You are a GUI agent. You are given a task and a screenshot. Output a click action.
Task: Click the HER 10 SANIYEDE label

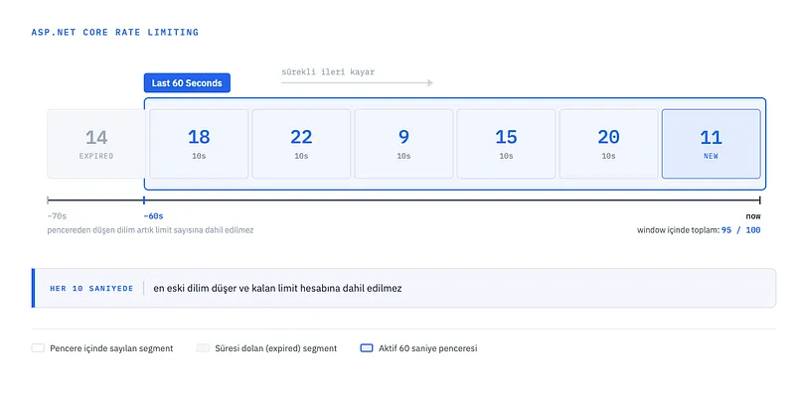click(91, 289)
